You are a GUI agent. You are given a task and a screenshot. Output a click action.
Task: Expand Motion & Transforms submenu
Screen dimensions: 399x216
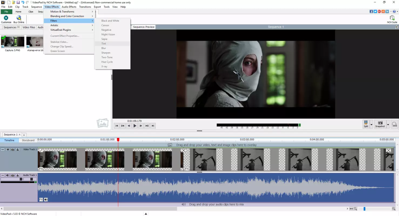click(69, 12)
